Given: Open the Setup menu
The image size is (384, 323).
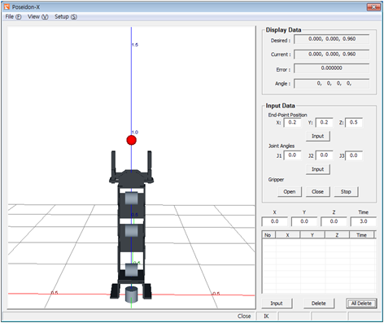Looking at the screenshot, I should [66, 17].
